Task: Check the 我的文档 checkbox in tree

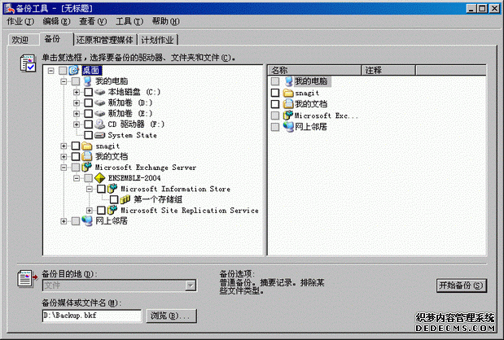Action: (76, 156)
